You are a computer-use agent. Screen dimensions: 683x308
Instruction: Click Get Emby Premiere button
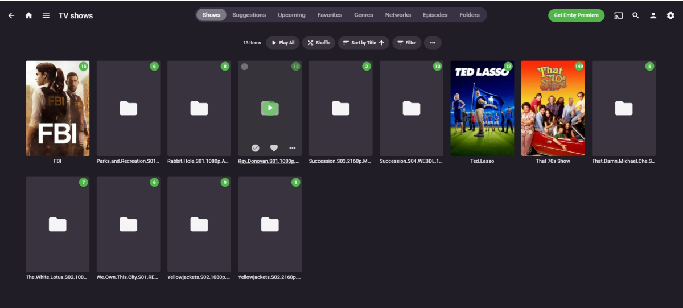576,15
